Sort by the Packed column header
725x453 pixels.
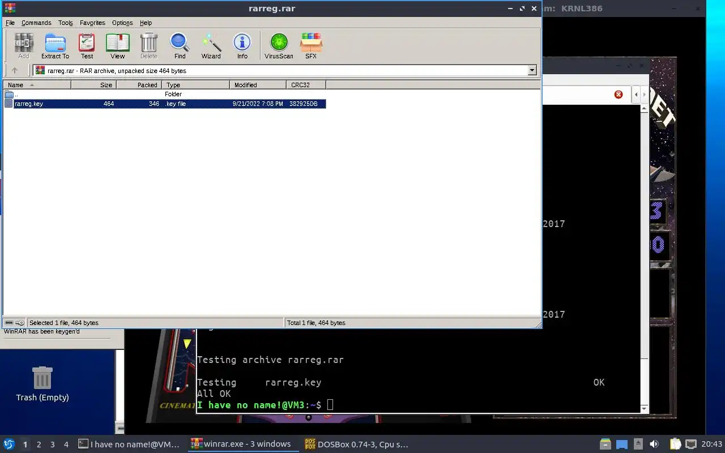(x=139, y=85)
